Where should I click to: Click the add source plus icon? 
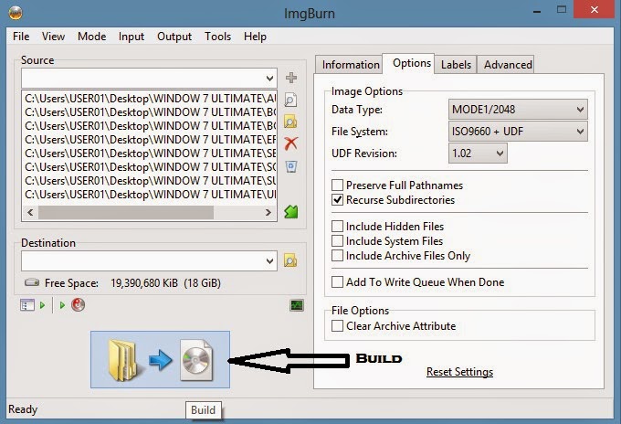tap(291, 78)
